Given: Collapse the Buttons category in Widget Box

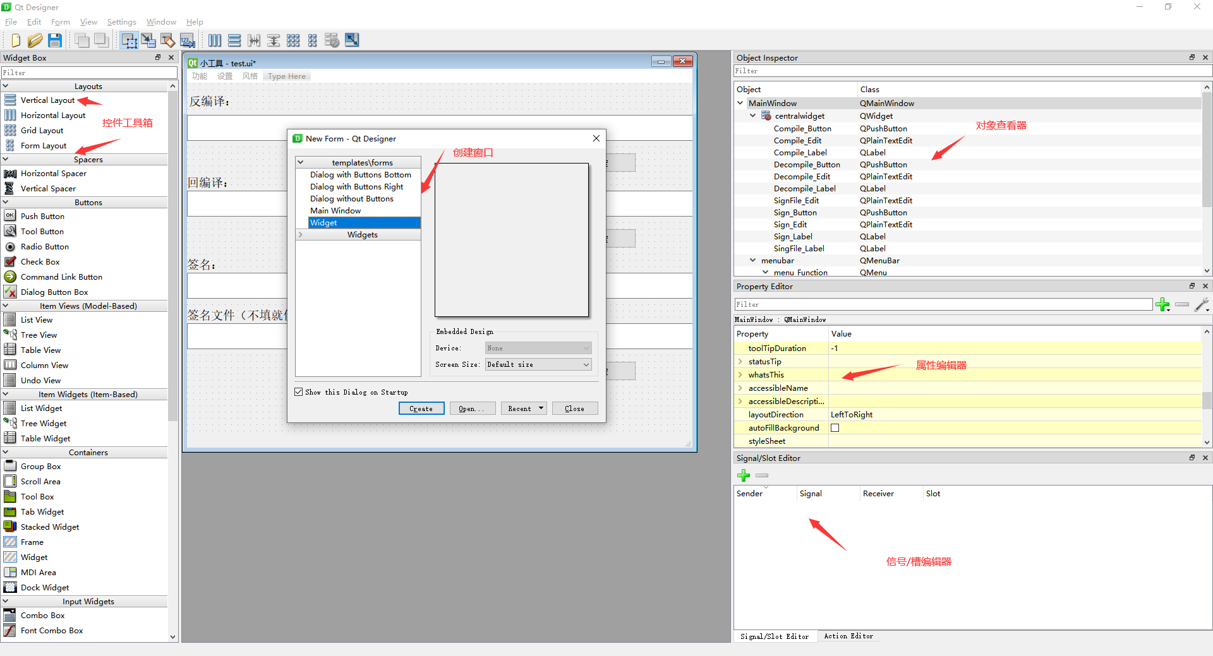Looking at the screenshot, I should click(6, 202).
